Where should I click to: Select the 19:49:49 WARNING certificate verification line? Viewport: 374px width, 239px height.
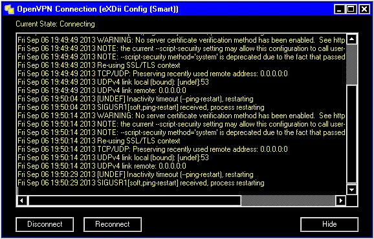pos(181,40)
